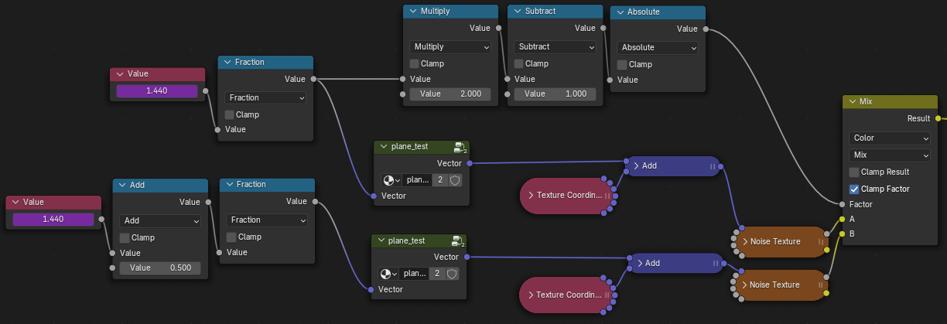The image size is (947, 324).
Task: Click the Result output socket of Mix node
Action: [x=938, y=118]
